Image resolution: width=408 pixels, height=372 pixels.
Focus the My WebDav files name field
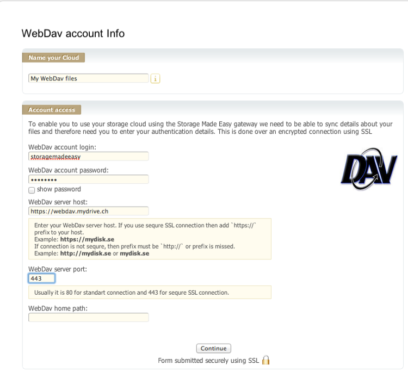pyautogui.click(x=89, y=78)
